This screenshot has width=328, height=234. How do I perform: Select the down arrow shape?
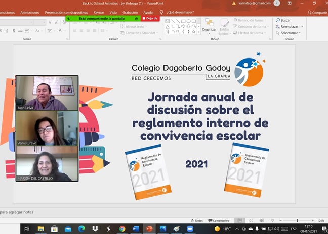click(x=188, y=26)
